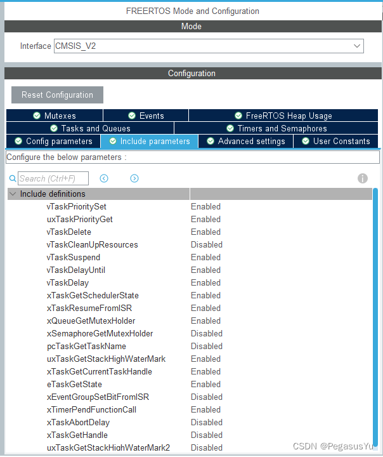This screenshot has height=457, width=383.
Task: Click the search magnifier icon
Action: 13,178
